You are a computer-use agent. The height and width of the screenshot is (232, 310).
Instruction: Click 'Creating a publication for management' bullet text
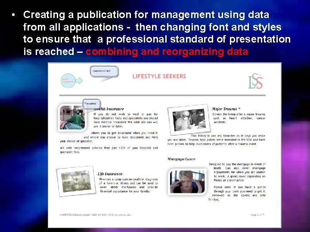[x=157, y=33]
